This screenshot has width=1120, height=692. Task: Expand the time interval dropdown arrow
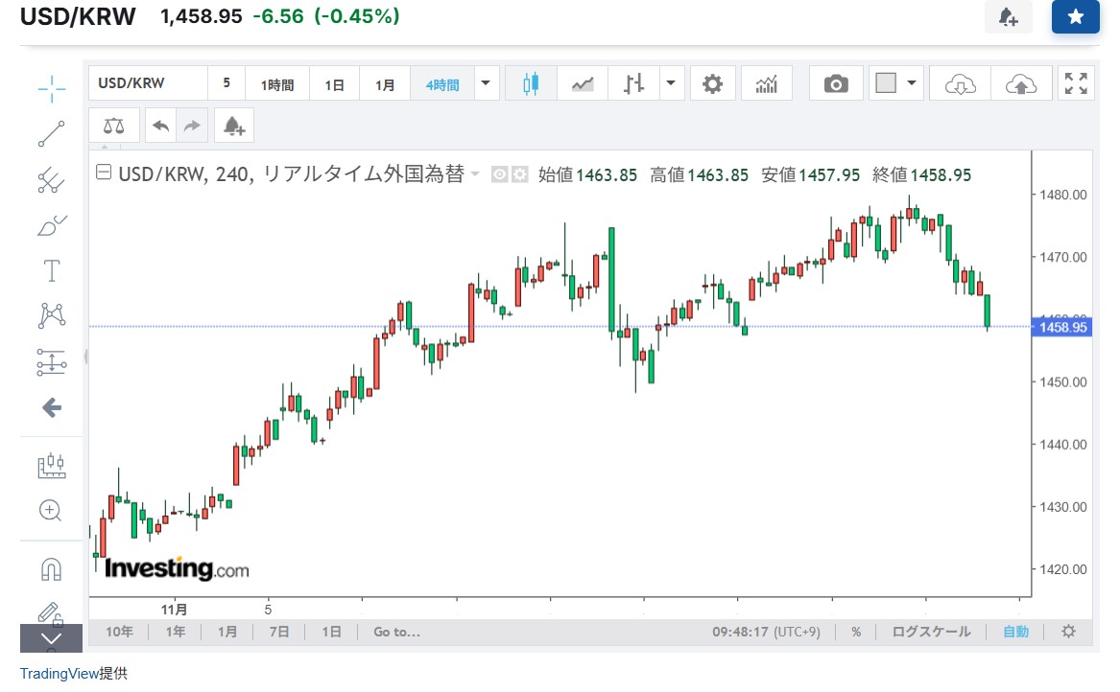pyautogui.click(x=486, y=83)
